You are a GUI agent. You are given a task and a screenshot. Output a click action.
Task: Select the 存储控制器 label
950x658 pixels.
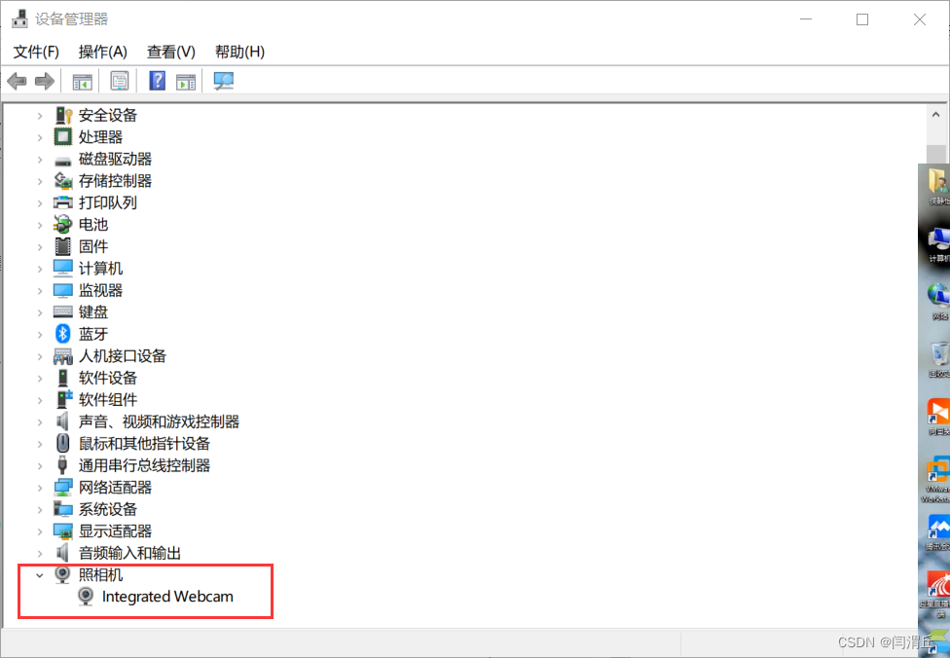[x=115, y=180]
